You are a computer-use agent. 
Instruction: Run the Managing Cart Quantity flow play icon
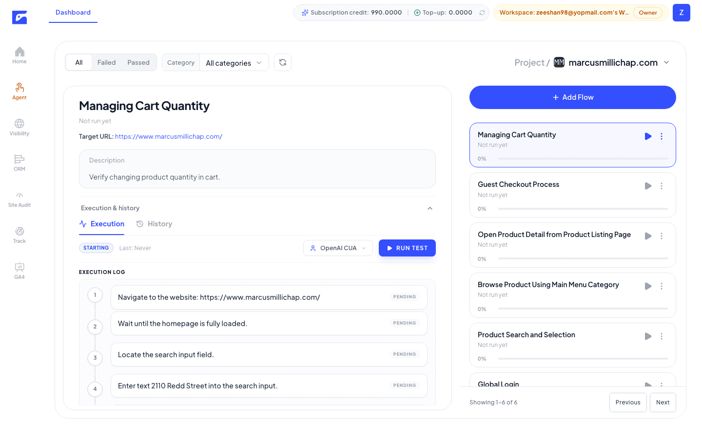648,136
